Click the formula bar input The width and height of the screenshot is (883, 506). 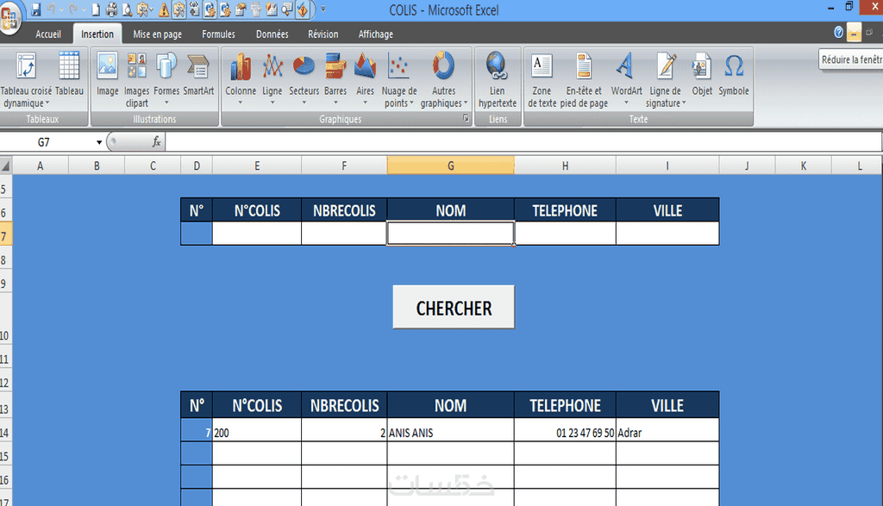coord(523,142)
